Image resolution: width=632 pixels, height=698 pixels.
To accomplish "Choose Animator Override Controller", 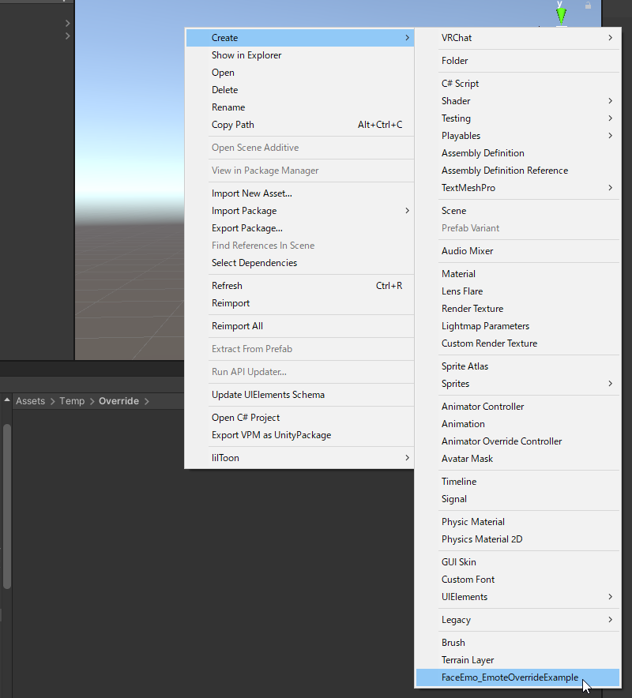I will click(x=502, y=441).
